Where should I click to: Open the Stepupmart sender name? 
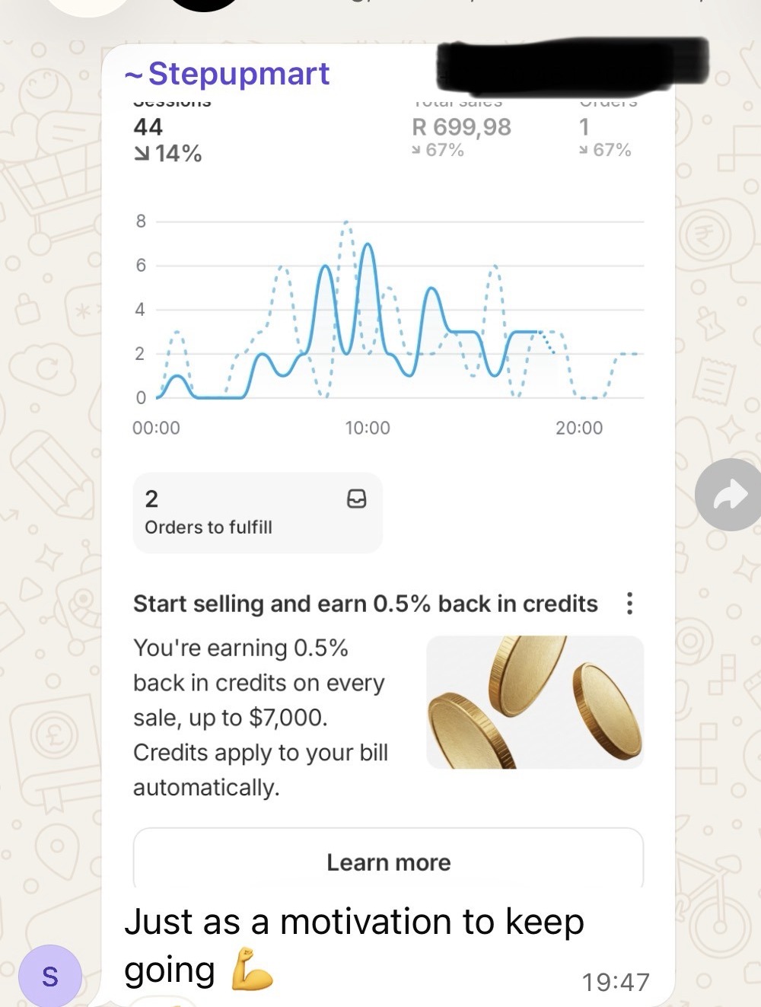(x=227, y=74)
